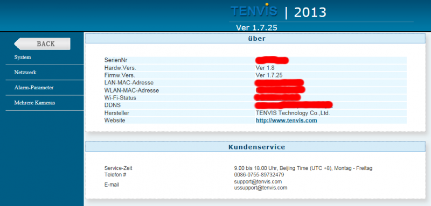The width and height of the screenshot is (431, 206).
Task: Click the '2013' header text
Action: tap(310, 12)
